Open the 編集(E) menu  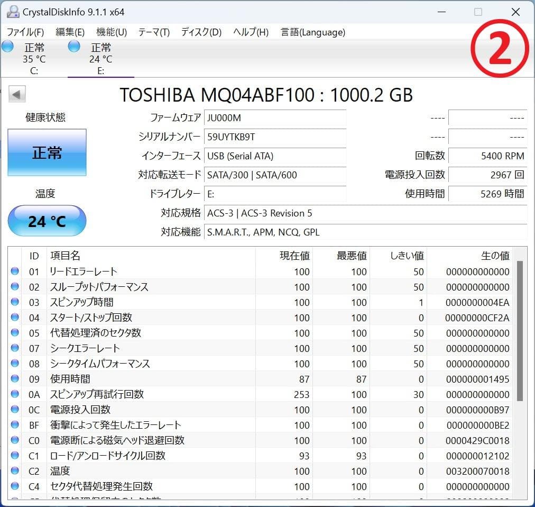70,32
